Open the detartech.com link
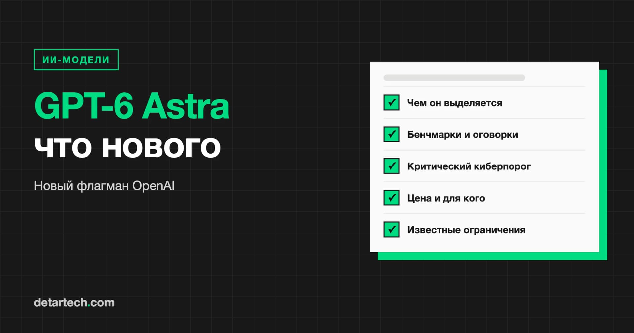This screenshot has width=634, height=333. coord(74,302)
